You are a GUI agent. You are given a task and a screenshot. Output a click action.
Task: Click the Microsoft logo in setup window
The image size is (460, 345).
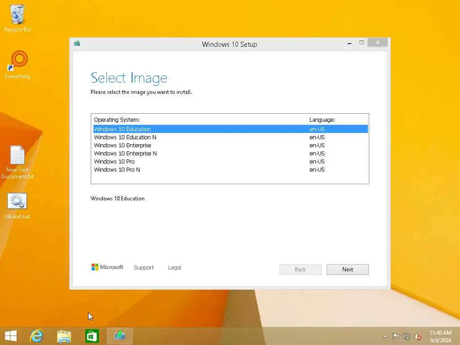coord(107,267)
